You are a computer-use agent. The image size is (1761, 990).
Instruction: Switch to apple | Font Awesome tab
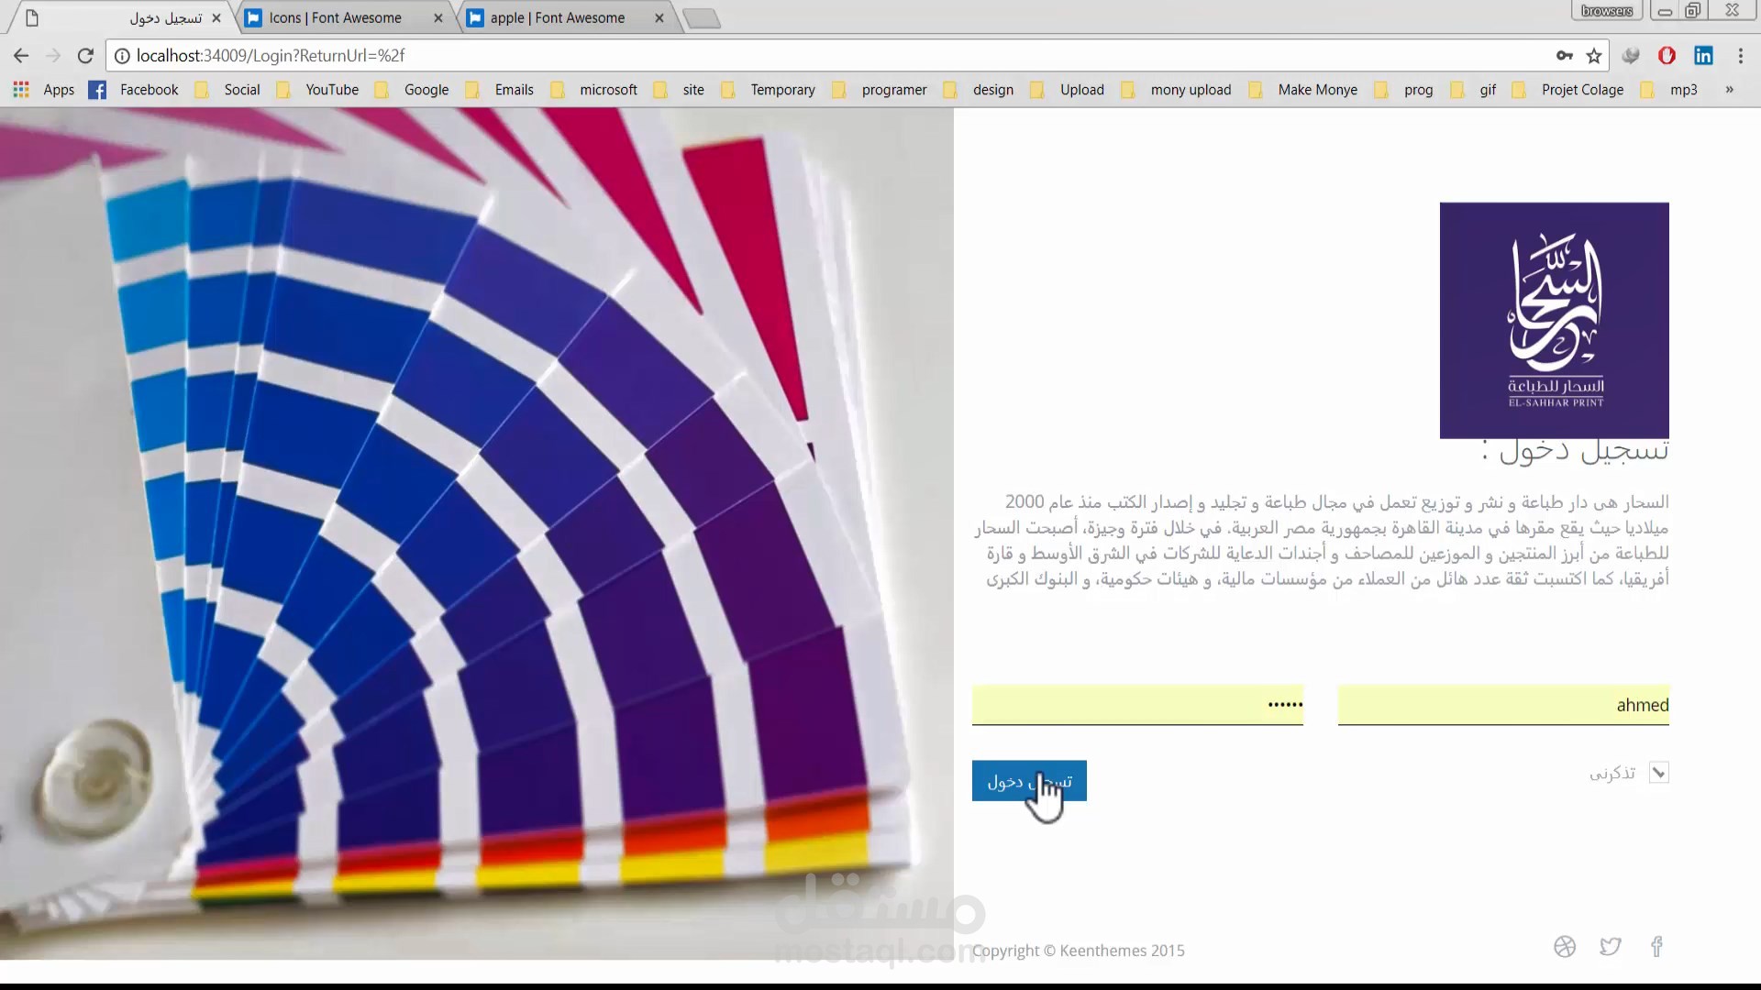(557, 17)
